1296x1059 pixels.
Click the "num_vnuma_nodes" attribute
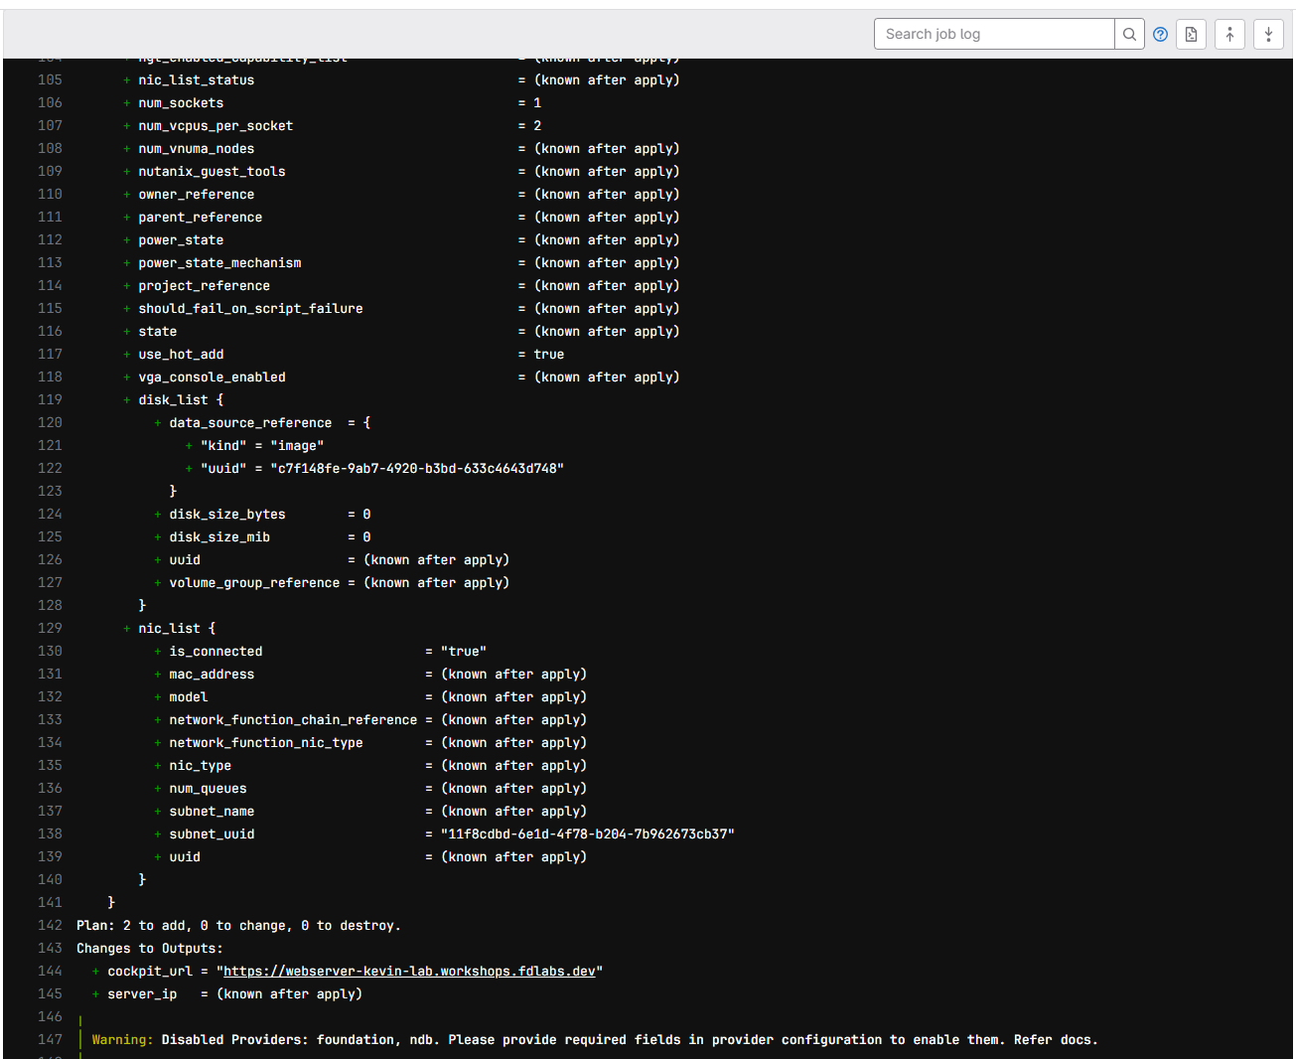point(196,149)
